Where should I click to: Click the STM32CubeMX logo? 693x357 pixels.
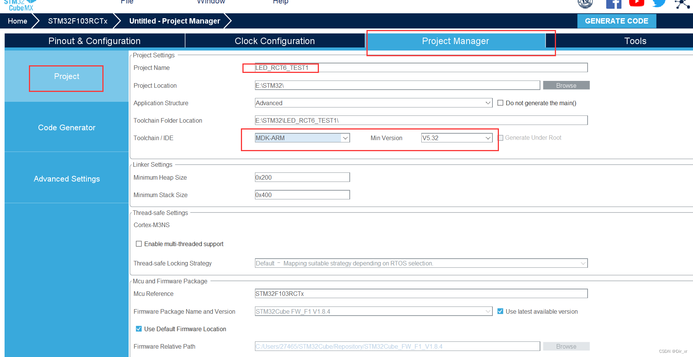(20, 5)
